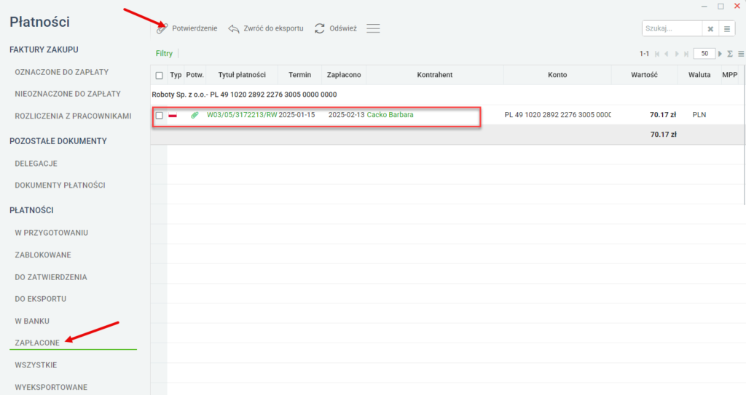Open payment title W03/05/3172213/RW
The width and height of the screenshot is (746, 395).
tap(242, 114)
